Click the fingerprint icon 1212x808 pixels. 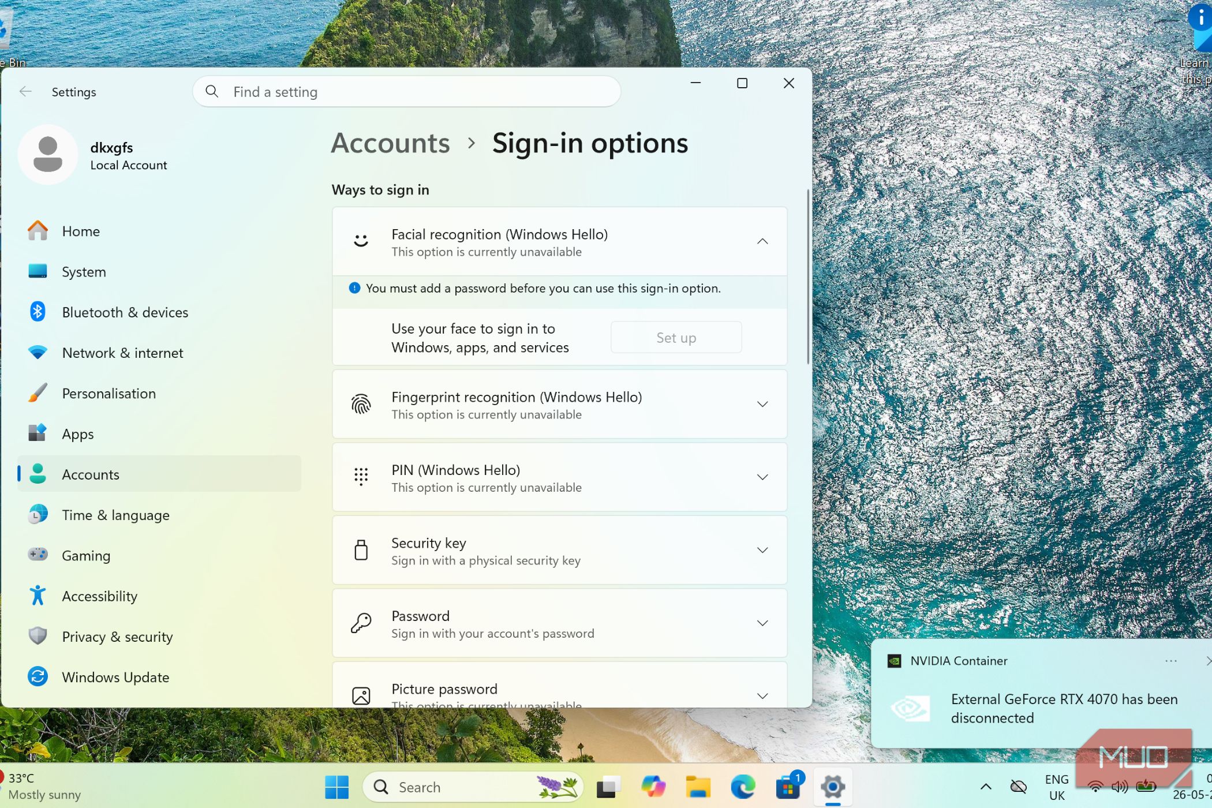point(361,405)
